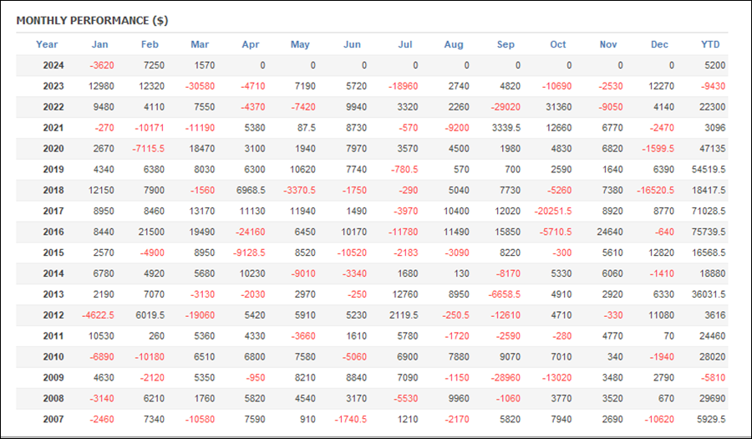The image size is (752, 439).
Task: Select the 2015 year row label
Action: point(53,253)
